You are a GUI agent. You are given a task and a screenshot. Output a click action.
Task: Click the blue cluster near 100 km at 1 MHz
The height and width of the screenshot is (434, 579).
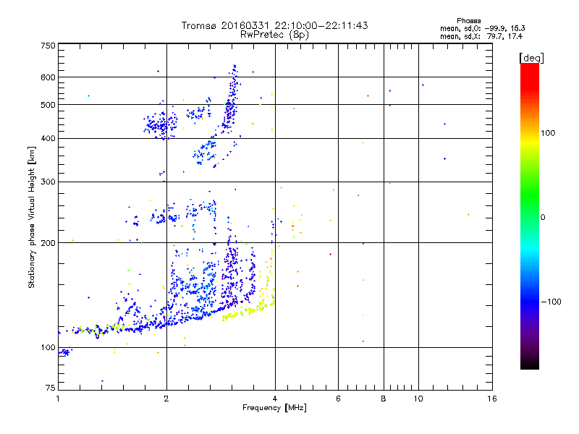pos(64,352)
